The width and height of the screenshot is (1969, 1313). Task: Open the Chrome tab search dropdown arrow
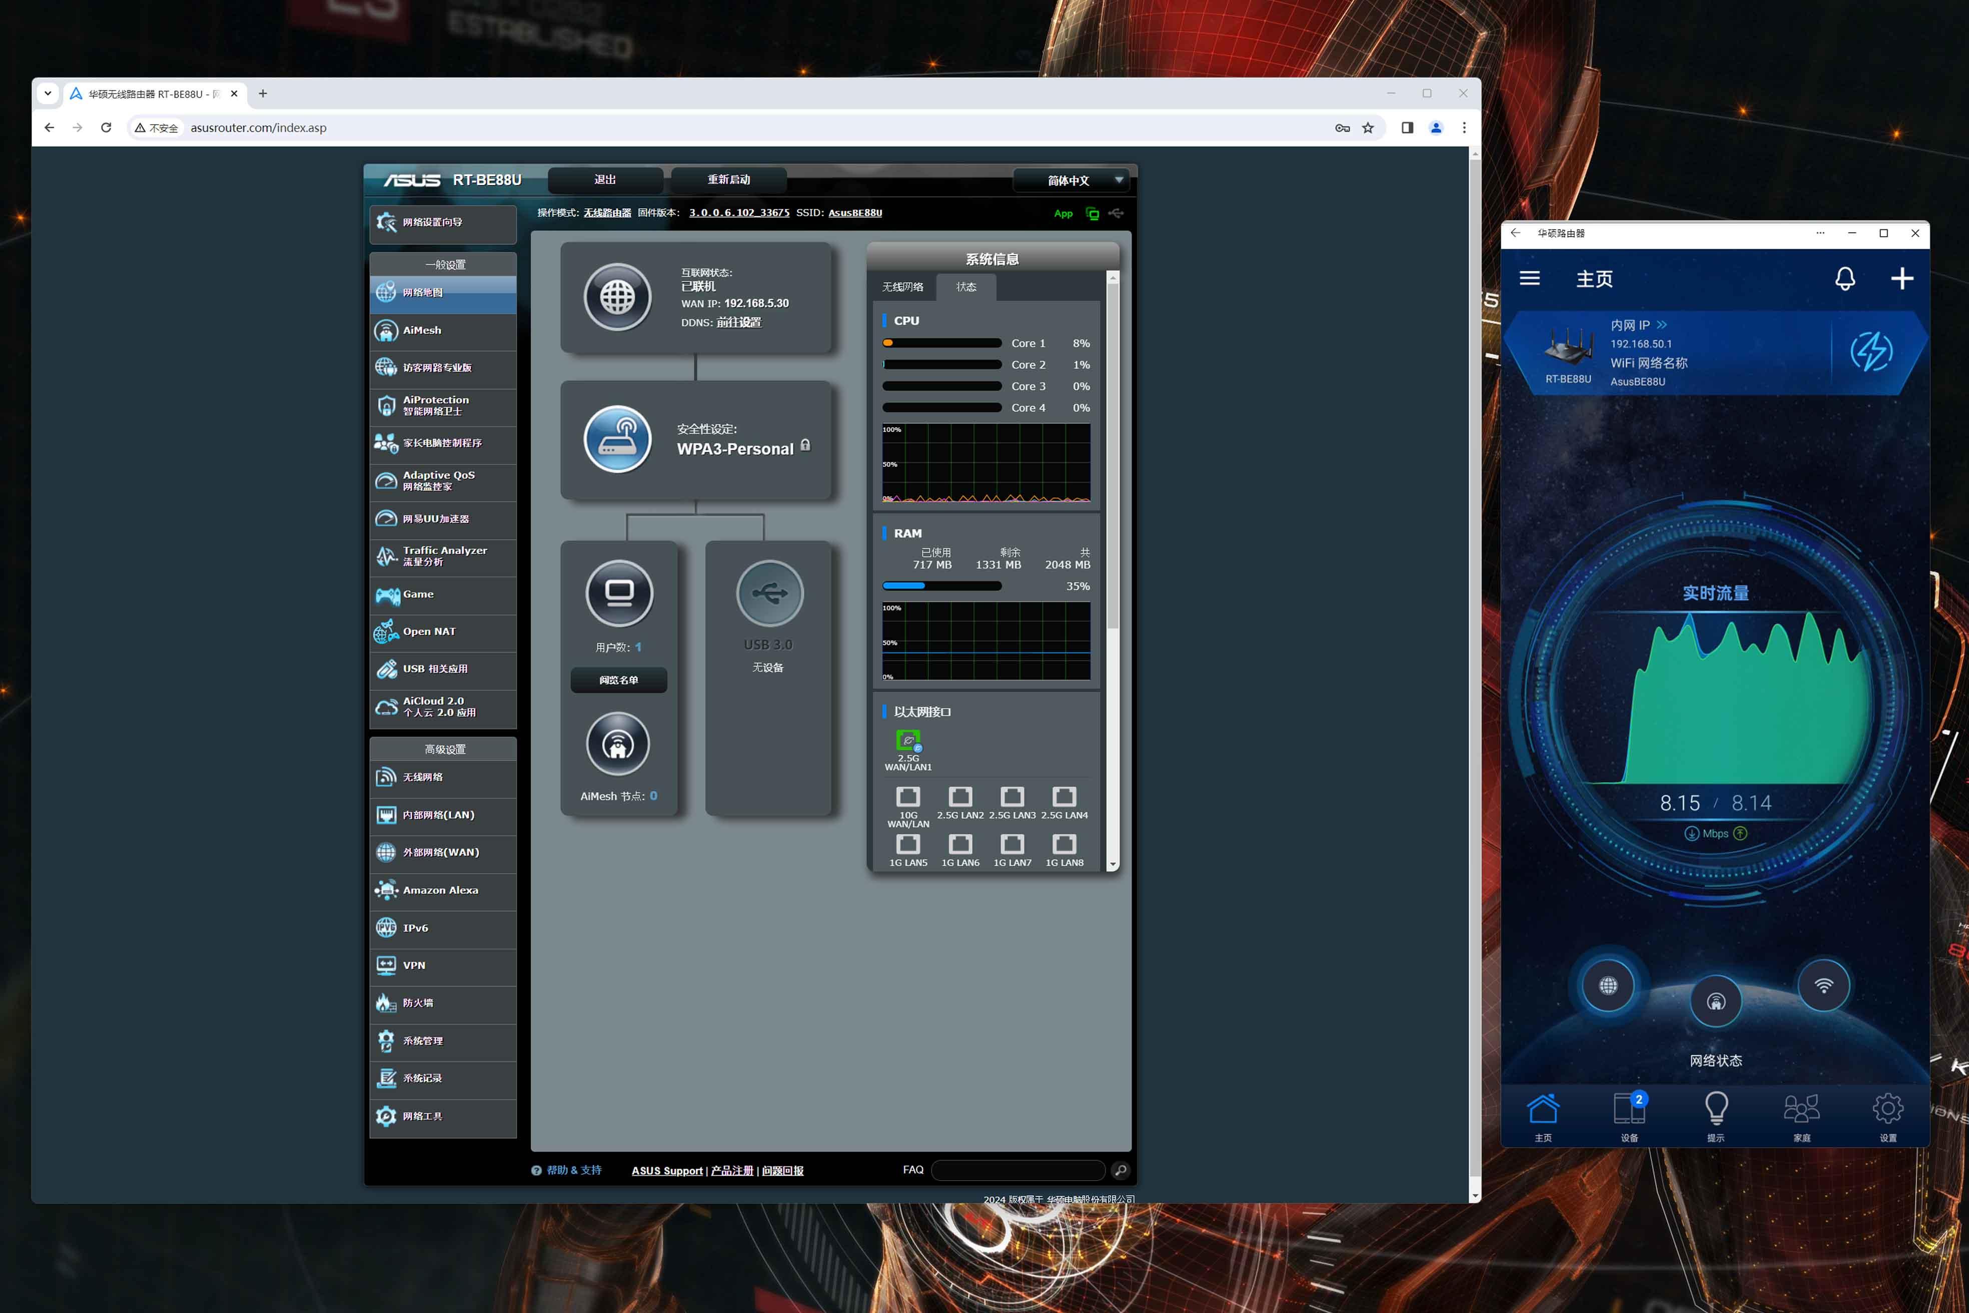48,94
